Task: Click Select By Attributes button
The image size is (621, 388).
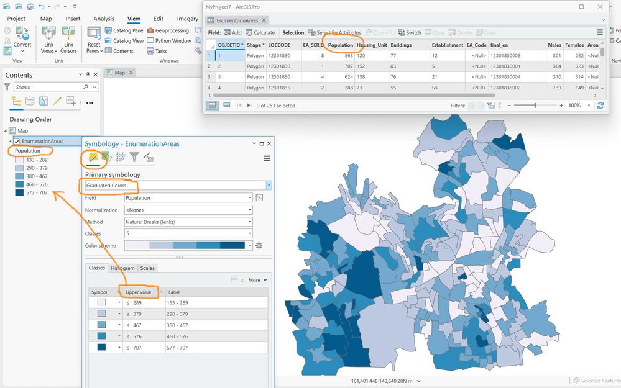Action: (x=334, y=32)
